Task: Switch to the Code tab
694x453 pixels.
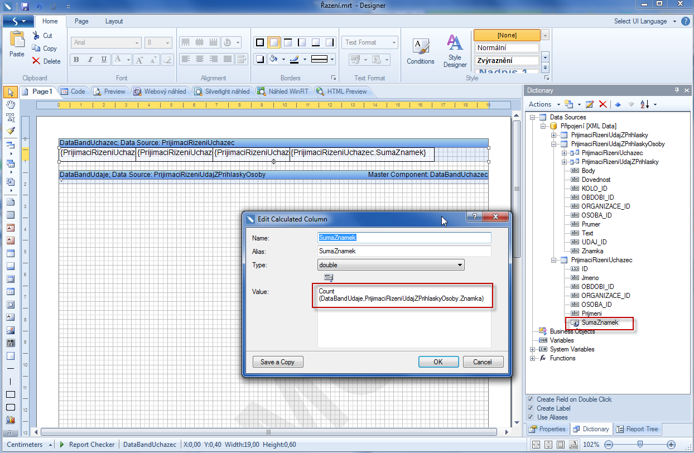Action: tap(73, 91)
